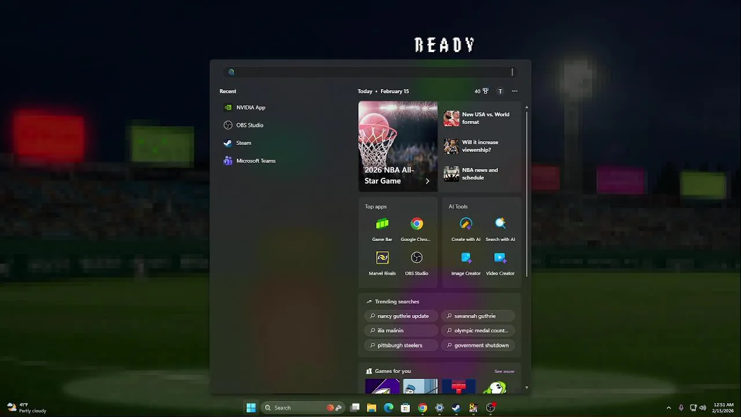741x417 pixels.
Task: Click the Today February 15 heading
Action: point(383,91)
